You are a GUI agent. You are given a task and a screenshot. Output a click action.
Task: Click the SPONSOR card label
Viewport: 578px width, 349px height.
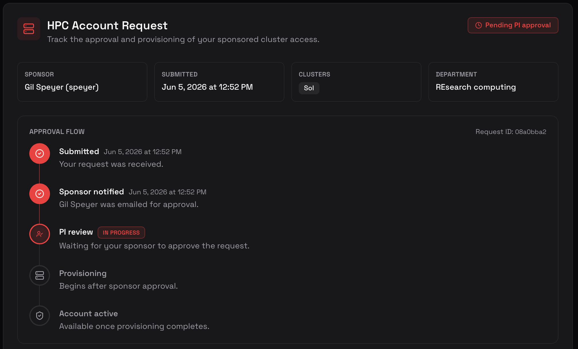(39, 74)
